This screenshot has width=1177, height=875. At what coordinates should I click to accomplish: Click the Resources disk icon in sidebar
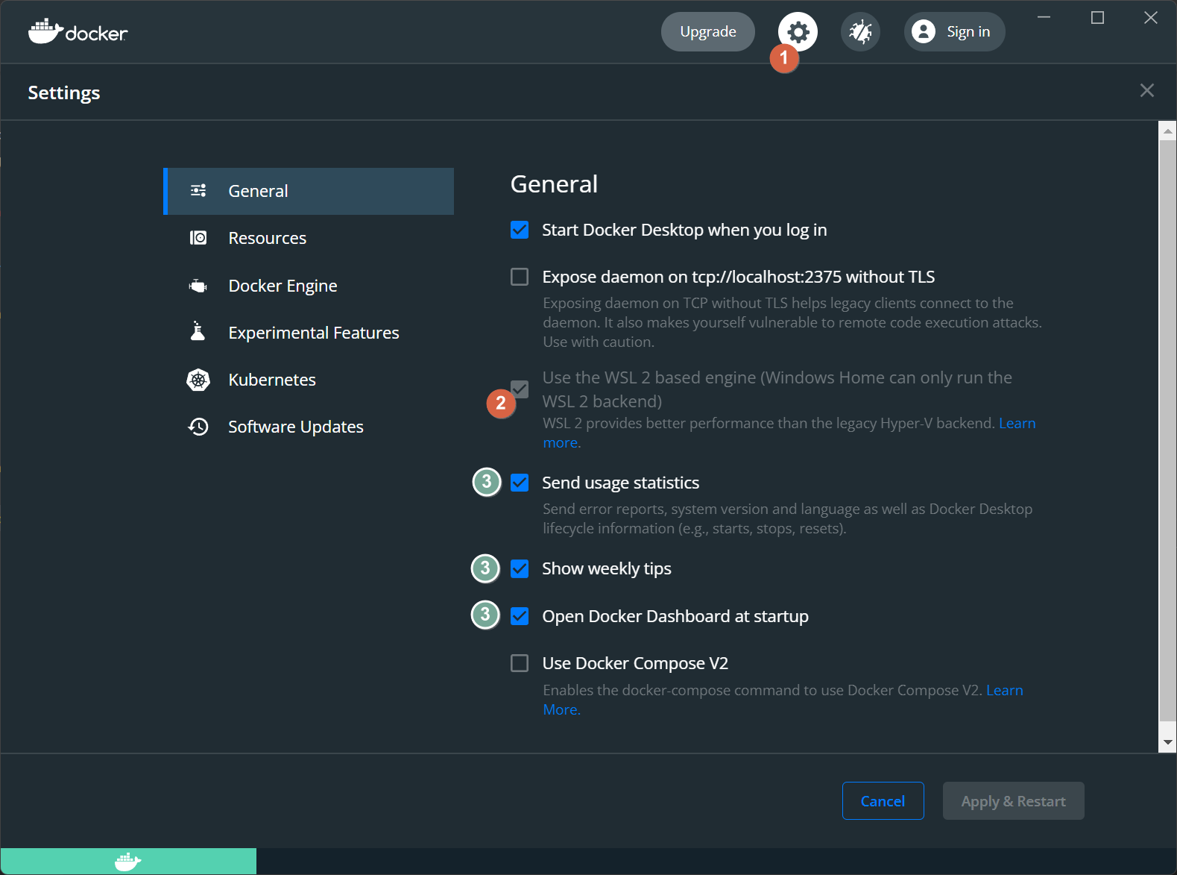tap(198, 238)
